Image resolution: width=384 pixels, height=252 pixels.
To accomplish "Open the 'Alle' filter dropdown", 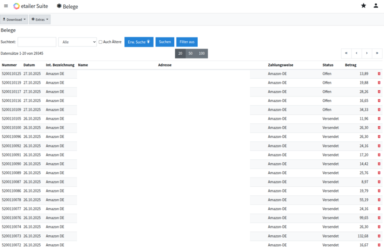I will (x=77, y=42).
